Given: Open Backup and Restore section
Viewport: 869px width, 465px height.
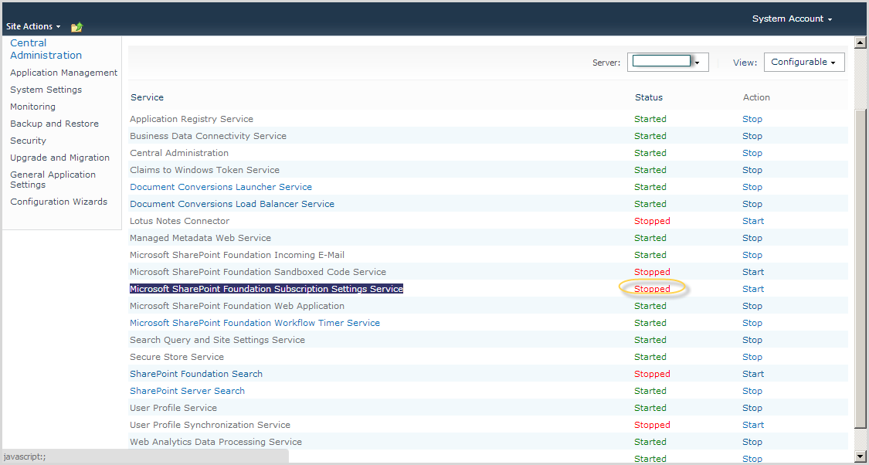Looking at the screenshot, I should [54, 124].
